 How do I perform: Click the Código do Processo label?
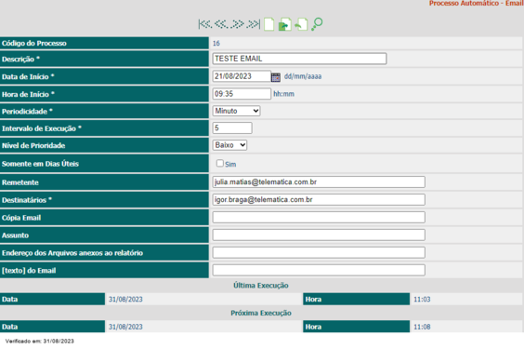tap(34, 43)
